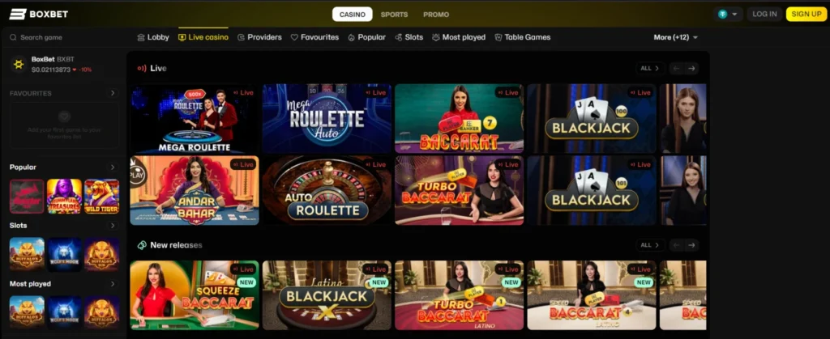
Task: Open the Andar Bahar live game thumbnail
Action: coord(195,190)
